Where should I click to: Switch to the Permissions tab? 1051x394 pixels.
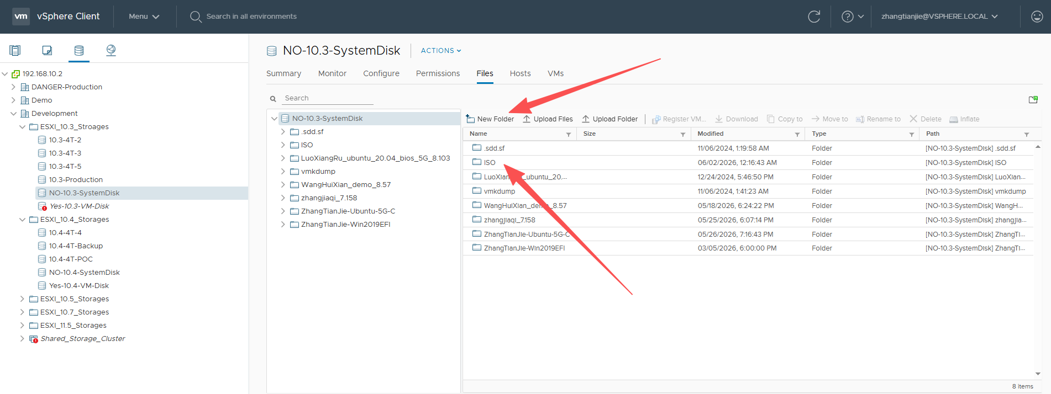(x=438, y=73)
